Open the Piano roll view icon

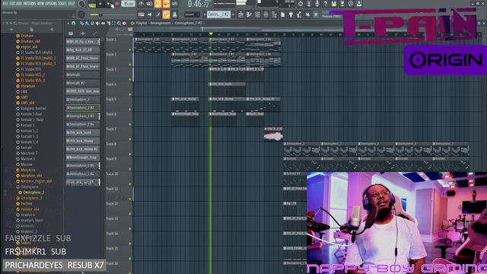pyautogui.click(x=249, y=14)
